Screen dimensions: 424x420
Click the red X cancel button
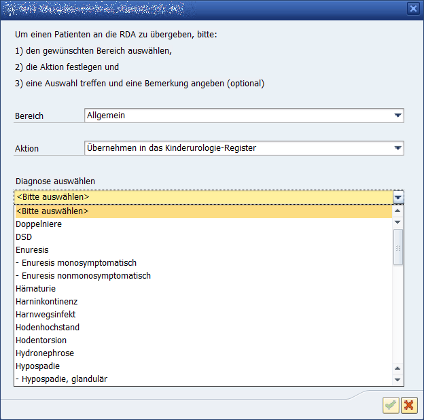point(408,406)
